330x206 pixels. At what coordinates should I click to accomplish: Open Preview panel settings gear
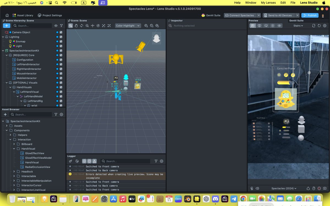(325, 26)
